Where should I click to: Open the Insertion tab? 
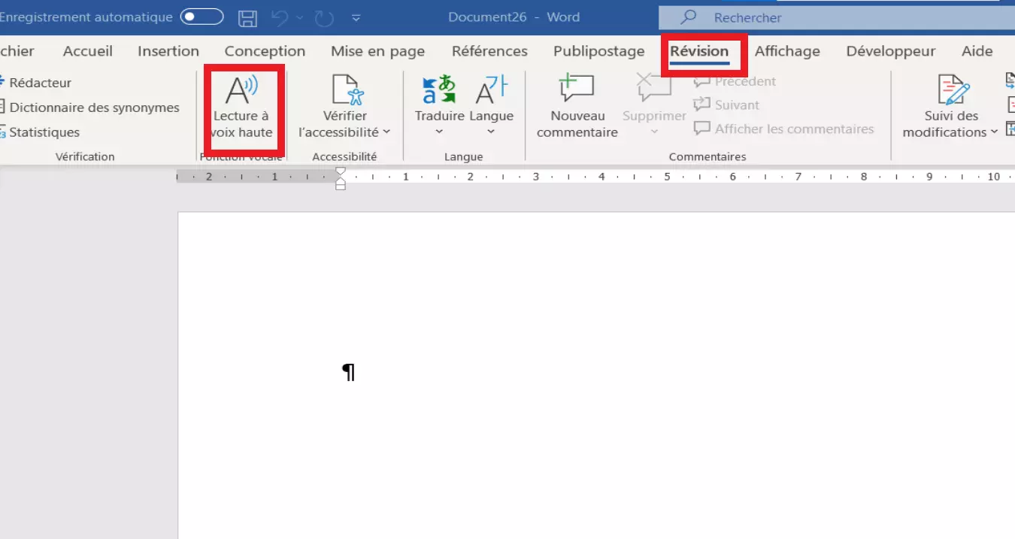168,51
